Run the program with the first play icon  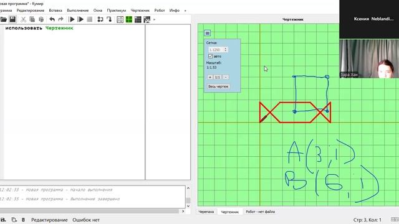coord(72,19)
